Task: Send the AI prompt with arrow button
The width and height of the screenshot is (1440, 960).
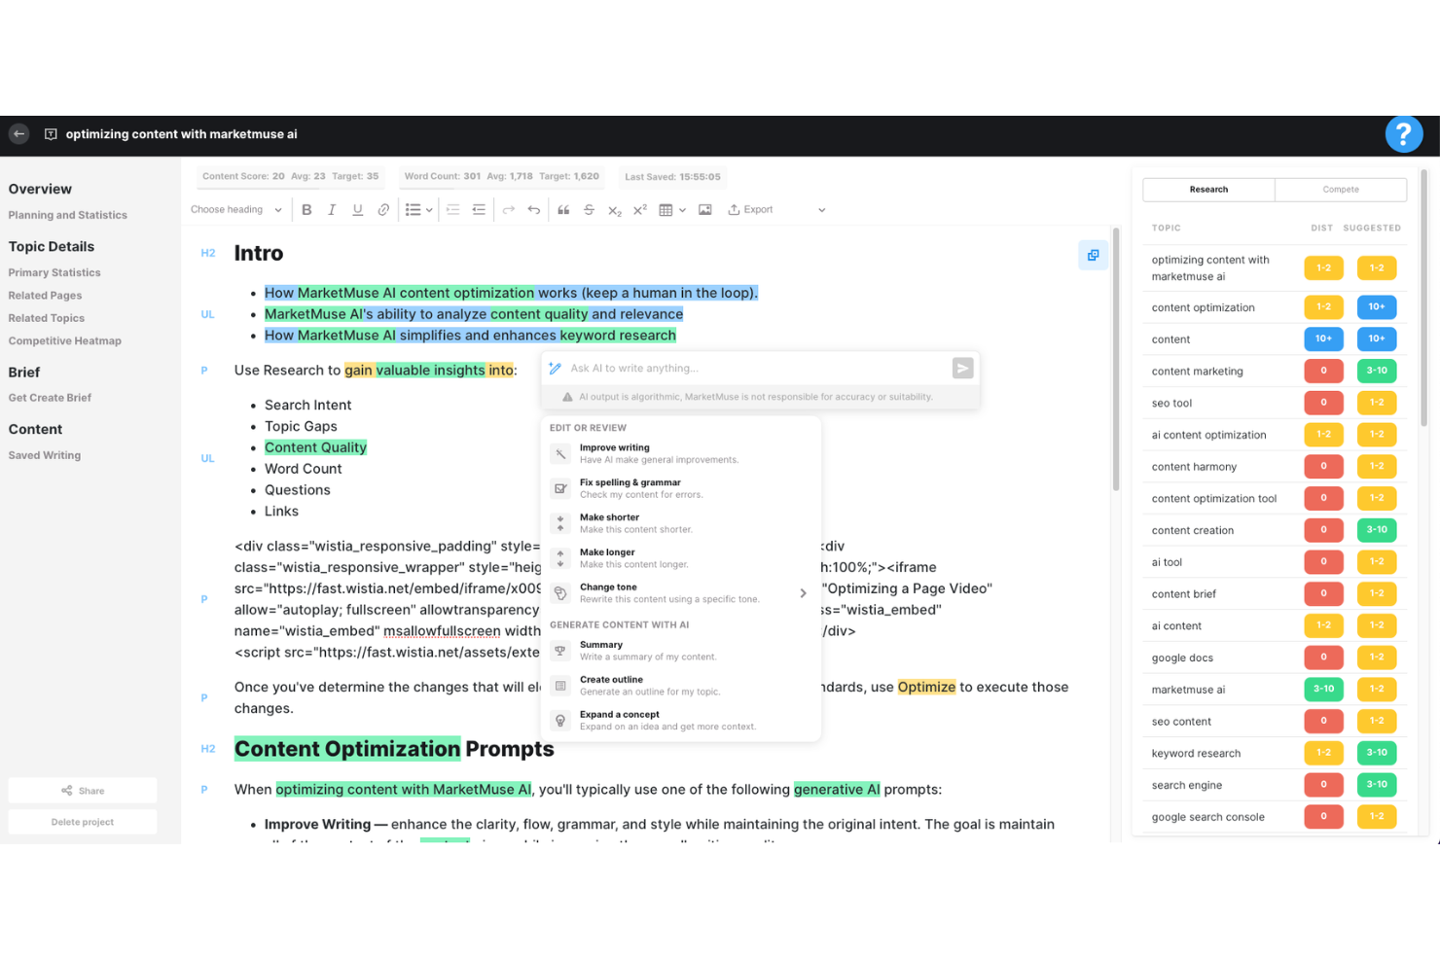Action: 962,368
